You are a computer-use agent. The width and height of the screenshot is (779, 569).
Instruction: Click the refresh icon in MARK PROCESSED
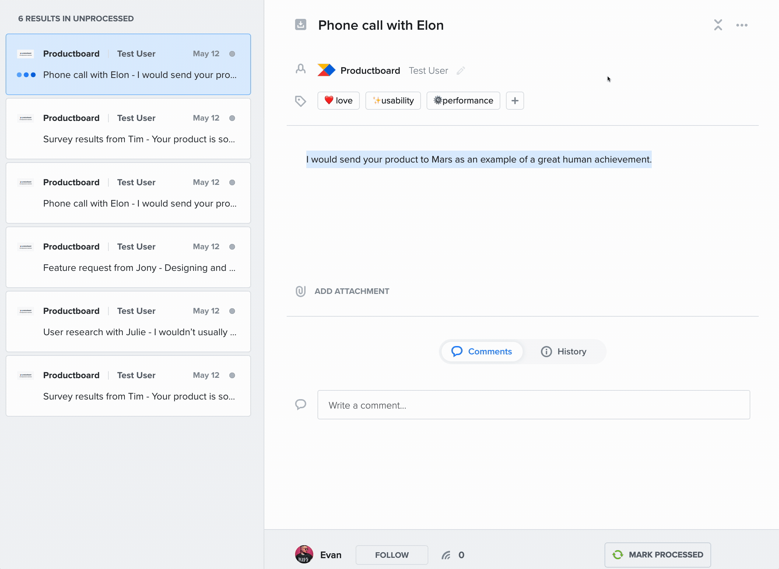(617, 555)
